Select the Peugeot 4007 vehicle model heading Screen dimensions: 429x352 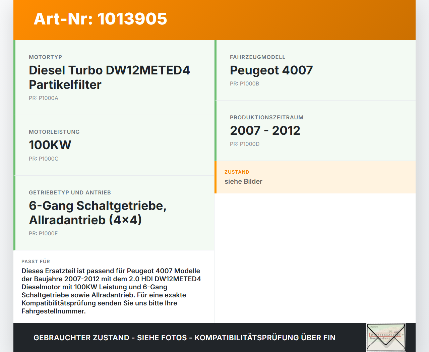(271, 70)
